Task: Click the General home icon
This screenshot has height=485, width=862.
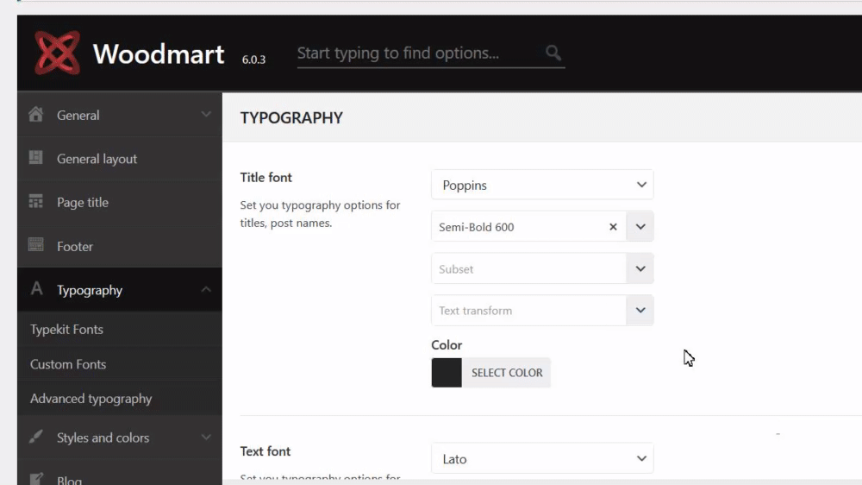Action: [36, 115]
